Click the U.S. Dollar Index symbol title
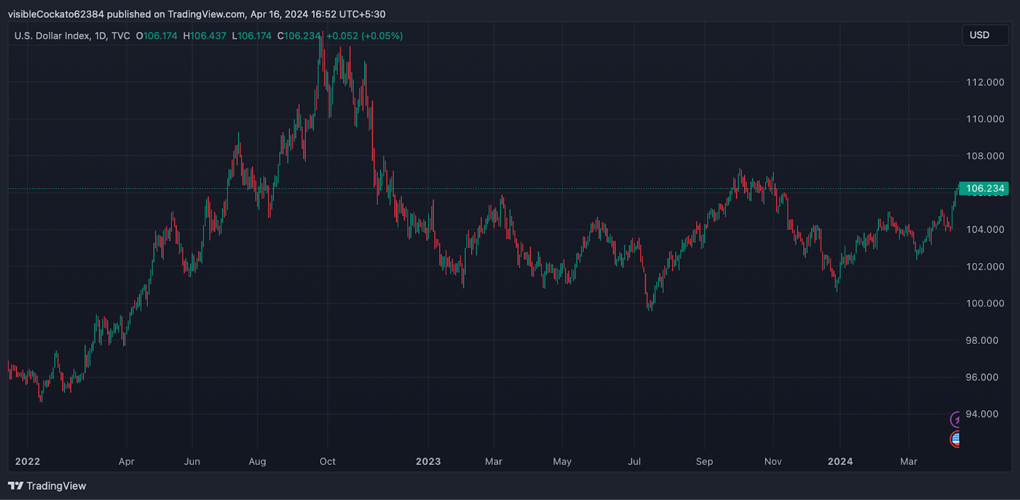Viewport: 1020px width, 500px height. (x=52, y=36)
